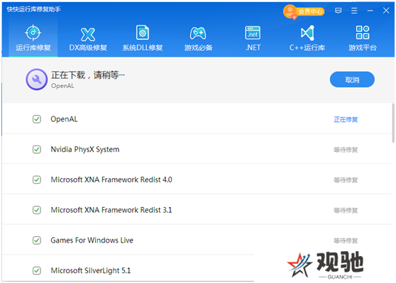Click 等待修复 status for Games For Windows Live

(x=346, y=240)
